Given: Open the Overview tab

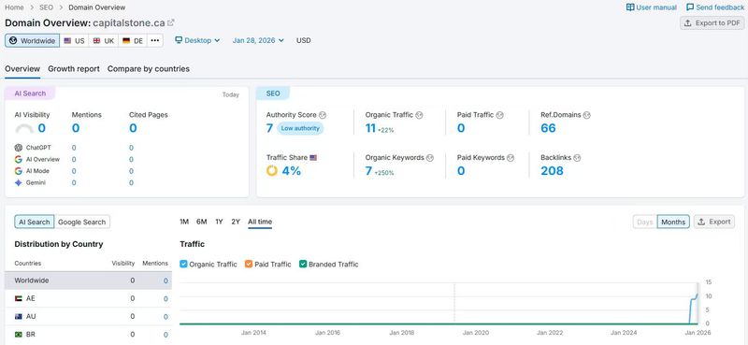Looking at the screenshot, I should tap(22, 68).
